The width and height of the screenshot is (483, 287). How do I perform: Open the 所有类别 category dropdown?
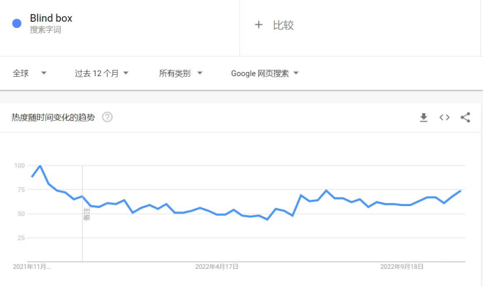point(180,73)
